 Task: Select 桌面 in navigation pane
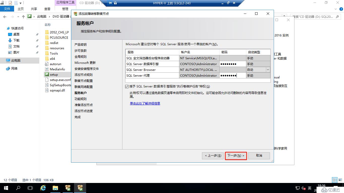tap(16, 34)
